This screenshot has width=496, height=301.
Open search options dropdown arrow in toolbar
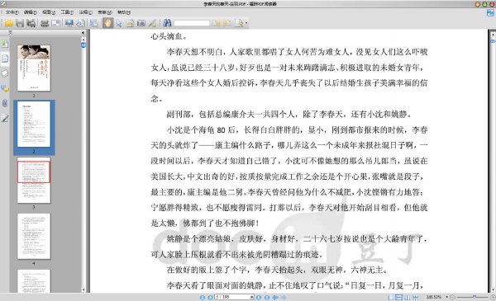point(246,23)
